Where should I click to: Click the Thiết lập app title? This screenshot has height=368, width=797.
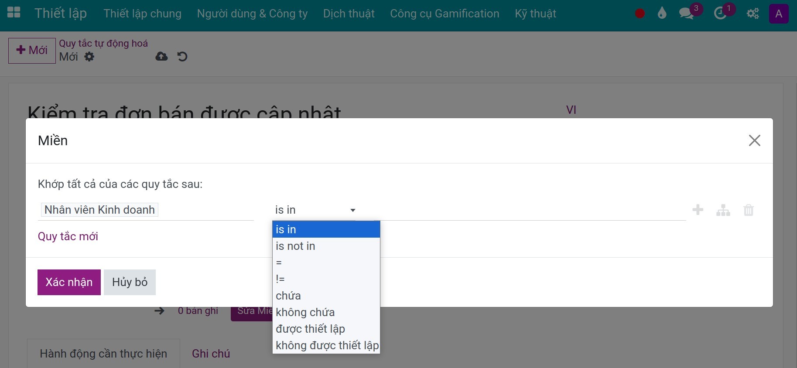click(x=61, y=13)
